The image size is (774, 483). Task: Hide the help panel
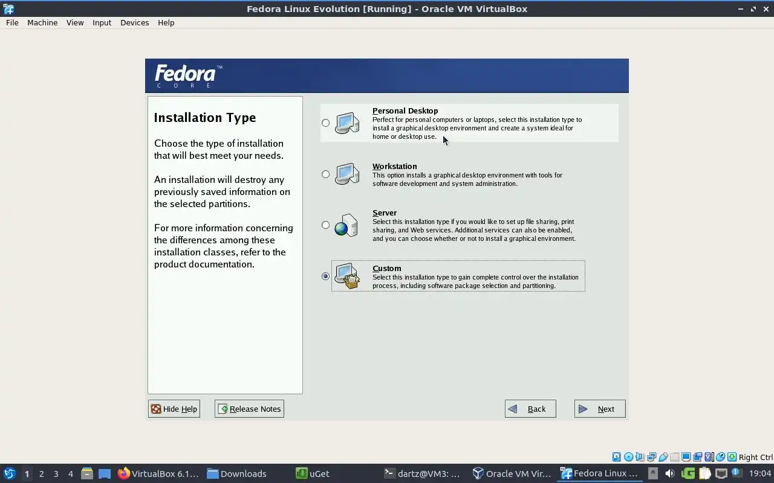tap(174, 409)
